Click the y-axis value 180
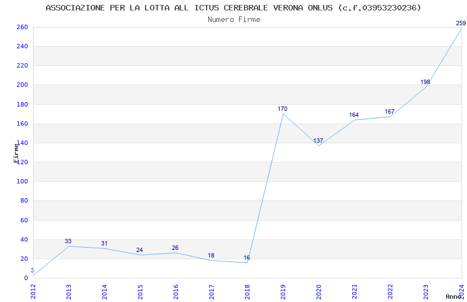Viewport: 467px width, 302px height. (22, 104)
